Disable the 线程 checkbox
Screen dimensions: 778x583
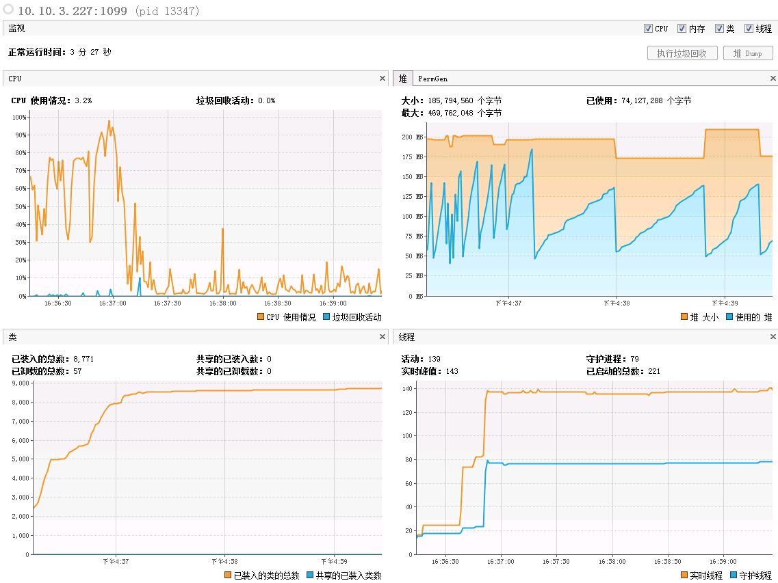pos(749,28)
